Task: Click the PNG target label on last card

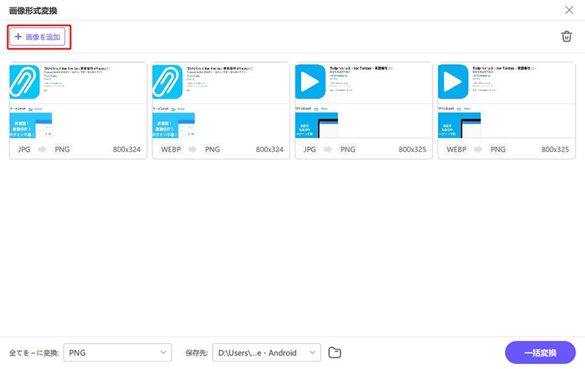Action: pyautogui.click(x=498, y=150)
